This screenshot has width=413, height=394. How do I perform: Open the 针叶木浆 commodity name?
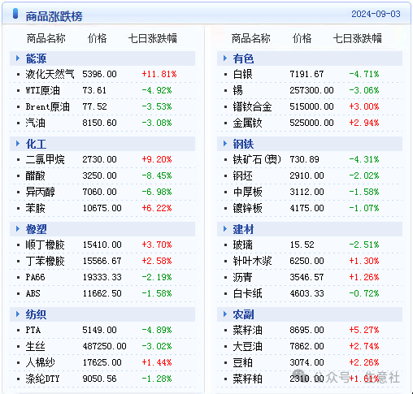click(x=252, y=261)
